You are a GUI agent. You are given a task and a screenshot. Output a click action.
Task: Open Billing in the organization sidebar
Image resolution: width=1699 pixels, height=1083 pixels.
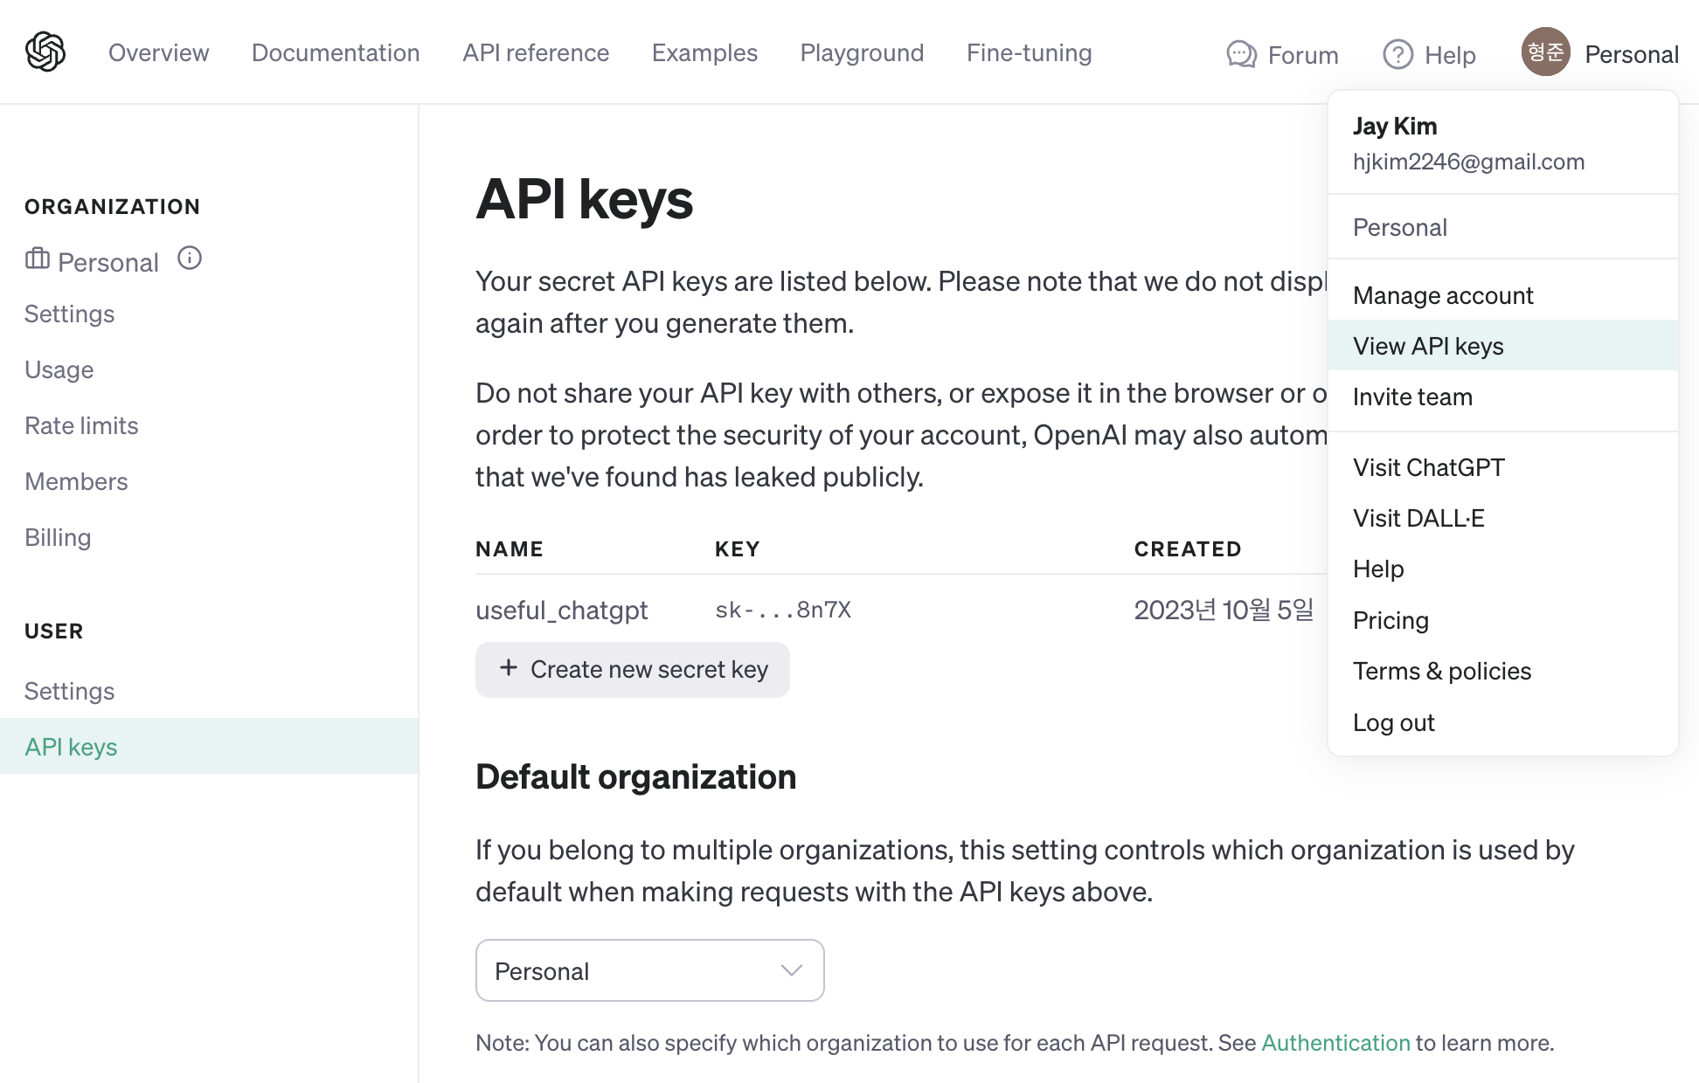58,537
